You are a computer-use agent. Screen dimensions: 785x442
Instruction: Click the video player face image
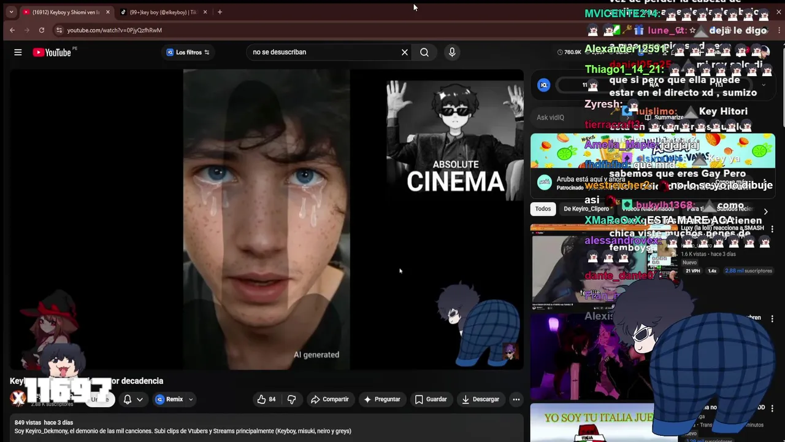point(266,220)
